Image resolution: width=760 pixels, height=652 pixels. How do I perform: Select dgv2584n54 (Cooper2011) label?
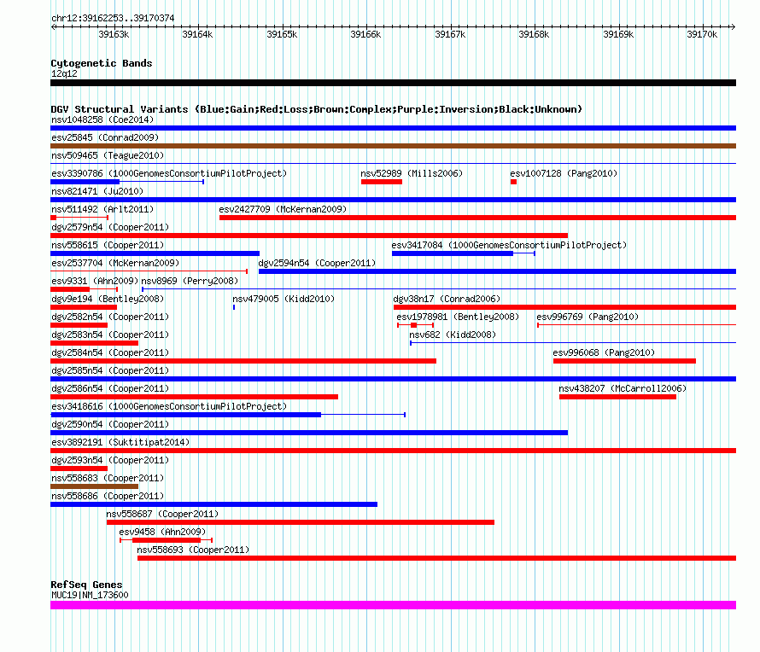pyautogui.click(x=110, y=352)
